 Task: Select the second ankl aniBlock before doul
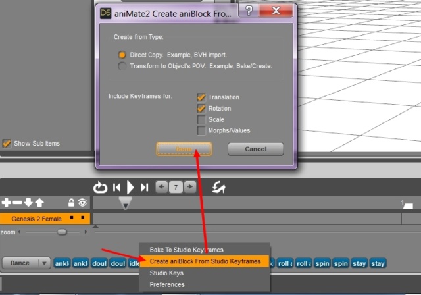click(x=80, y=263)
